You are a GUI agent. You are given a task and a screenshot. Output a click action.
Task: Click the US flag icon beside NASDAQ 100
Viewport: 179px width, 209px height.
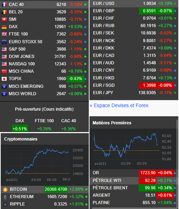pyautogui.click(x=4, y=64)
